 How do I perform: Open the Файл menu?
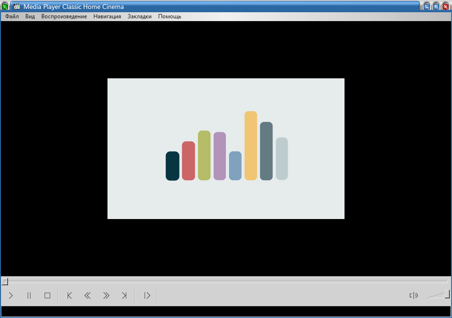[12, 16]
